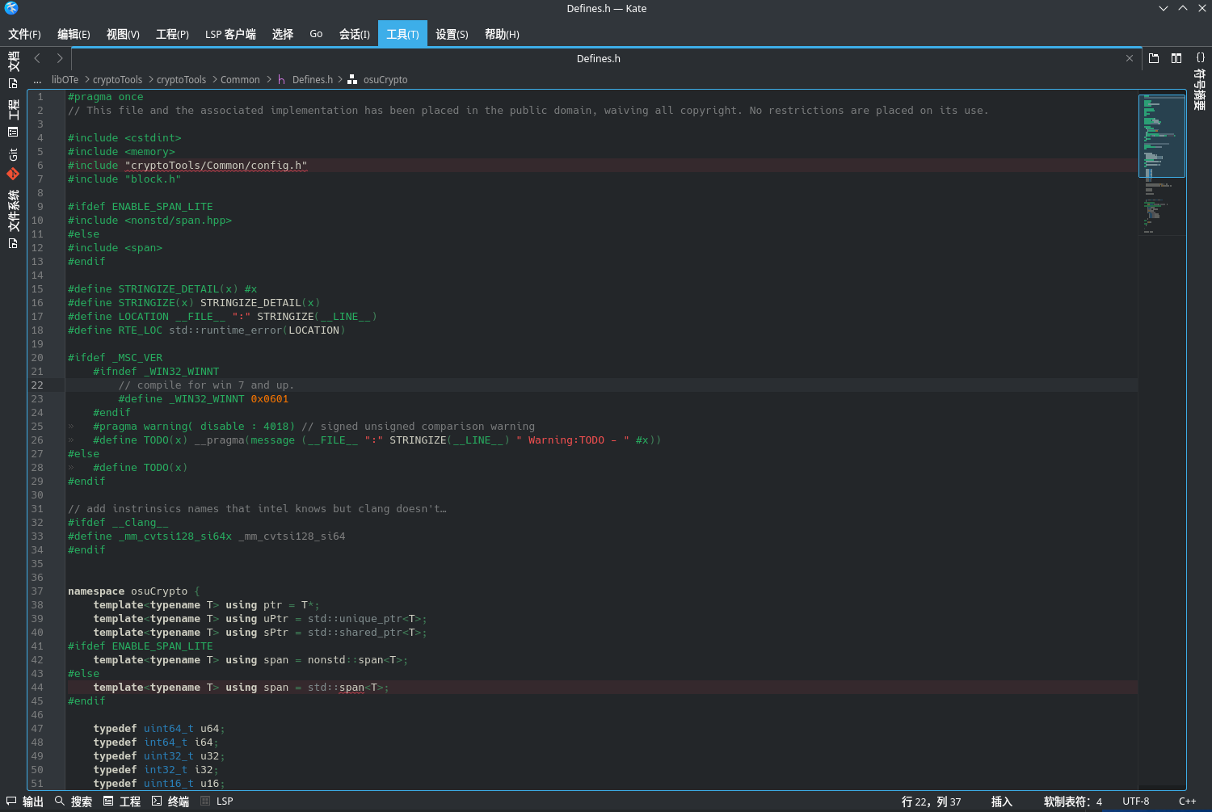Open the C++ highlighting mode selector
The height and width of the screenshot is (812, 1212).
click(1187, 801)
